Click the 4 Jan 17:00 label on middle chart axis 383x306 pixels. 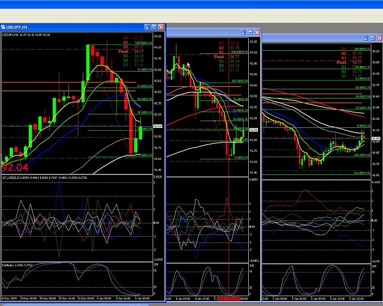(x=202, y=299)
